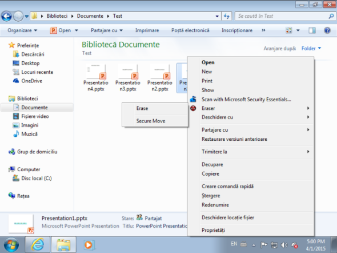Open the address bar history dropdown arrow
Viewport: 337px width, 253px height.
(217, 16)
